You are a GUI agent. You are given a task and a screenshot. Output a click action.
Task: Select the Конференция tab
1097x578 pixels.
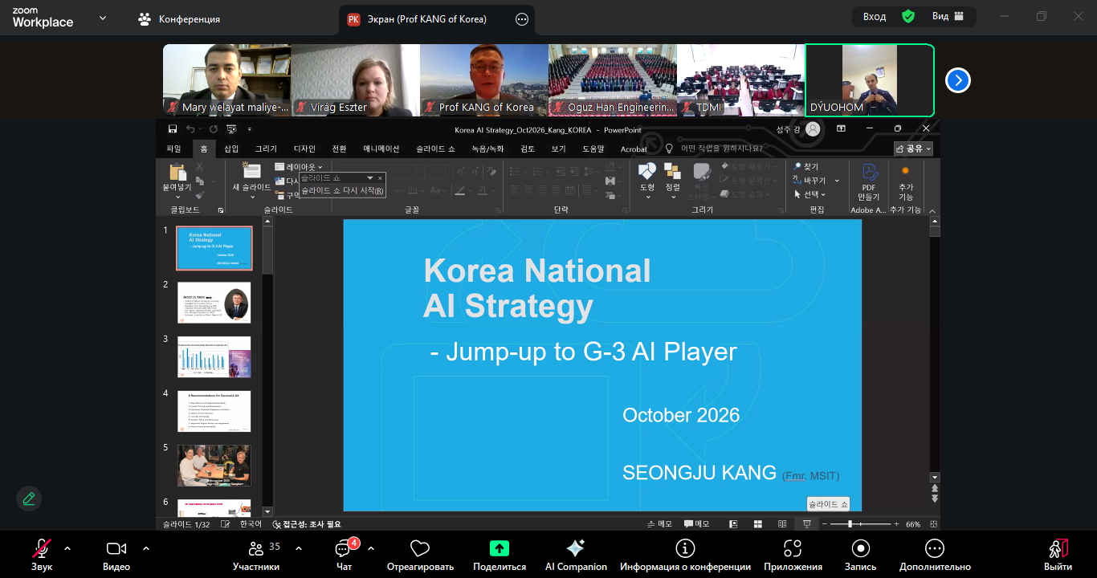(180, 18)
